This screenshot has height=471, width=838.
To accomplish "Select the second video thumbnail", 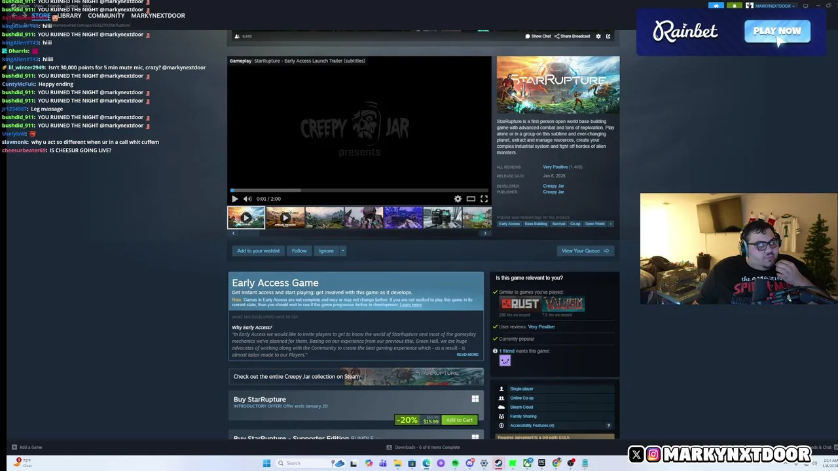I will pyautogui.click(x=285, y=217).
